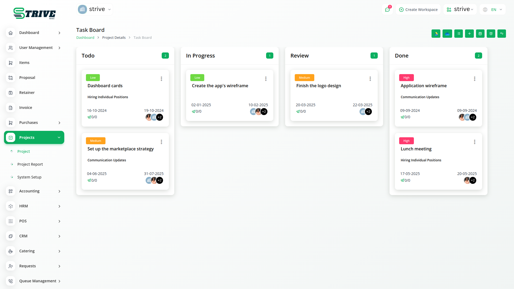Open the OneDrive integration icon

[447, 33]
